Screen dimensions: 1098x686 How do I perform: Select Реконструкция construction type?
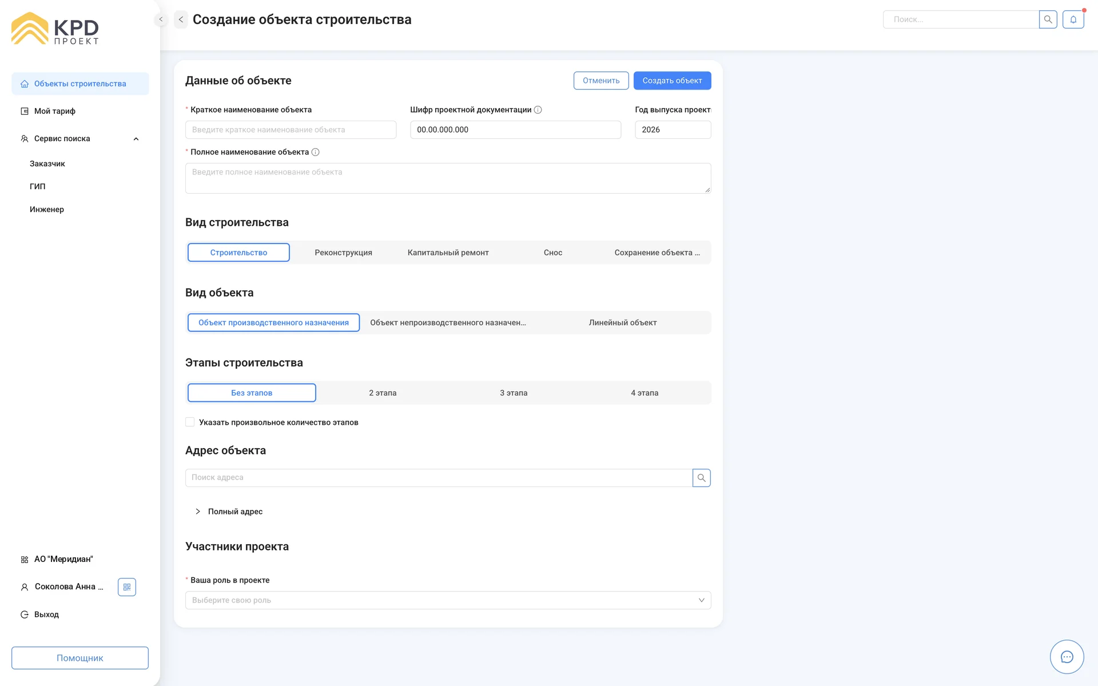(x=343, y=253)
